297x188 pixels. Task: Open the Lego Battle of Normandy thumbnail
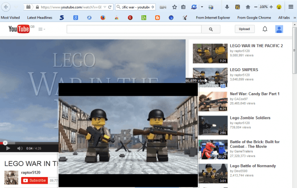coord(213,173)
